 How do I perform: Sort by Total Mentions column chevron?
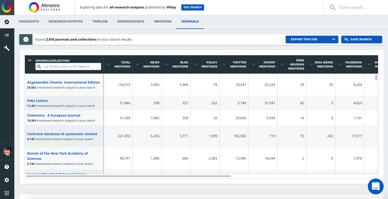[x=109, y=64]
